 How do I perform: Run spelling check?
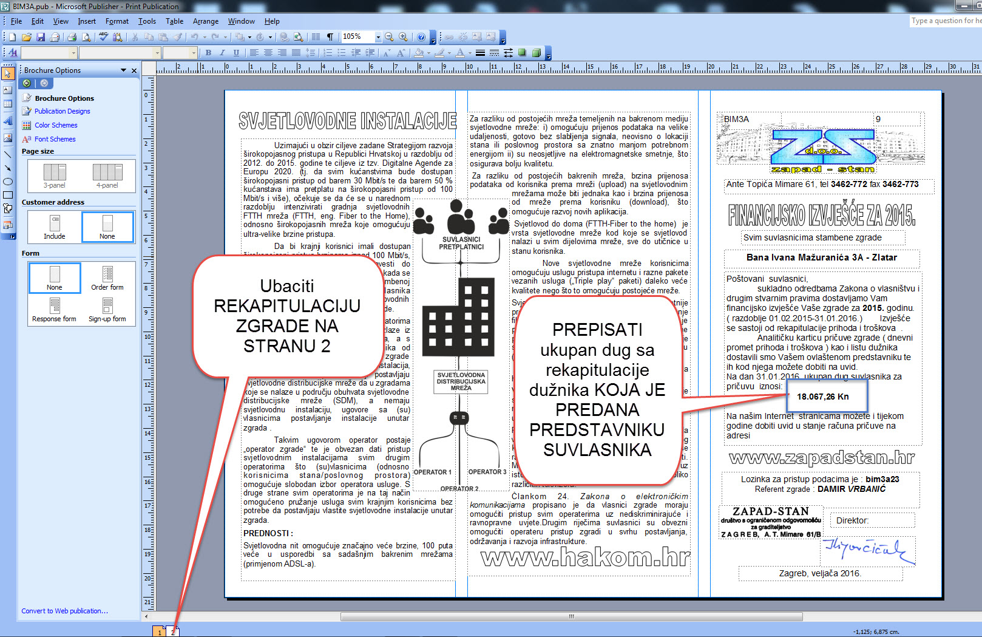pos(103,37)
